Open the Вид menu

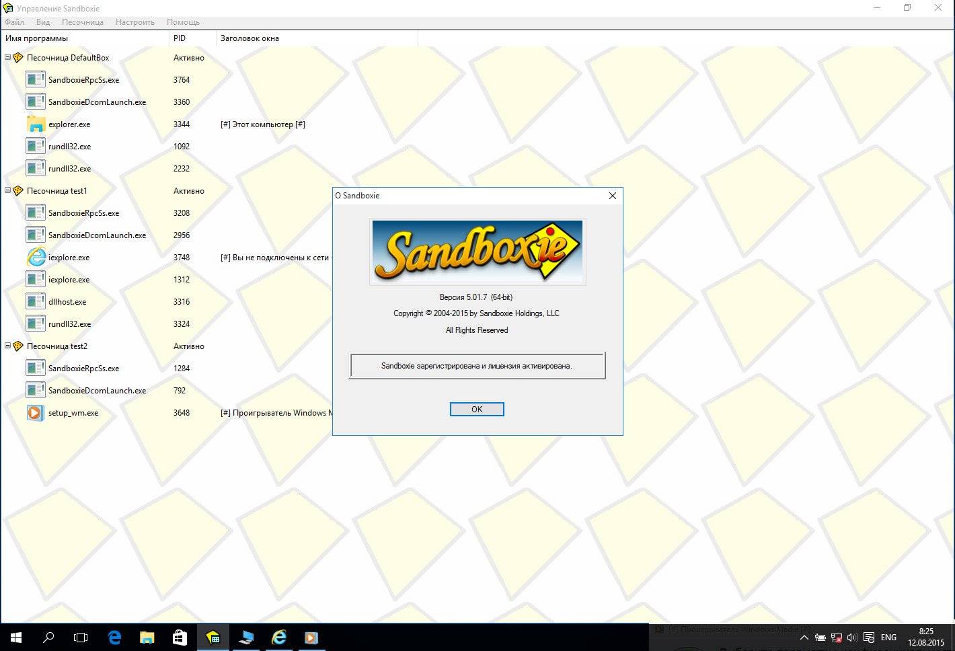tap(43, 22)
